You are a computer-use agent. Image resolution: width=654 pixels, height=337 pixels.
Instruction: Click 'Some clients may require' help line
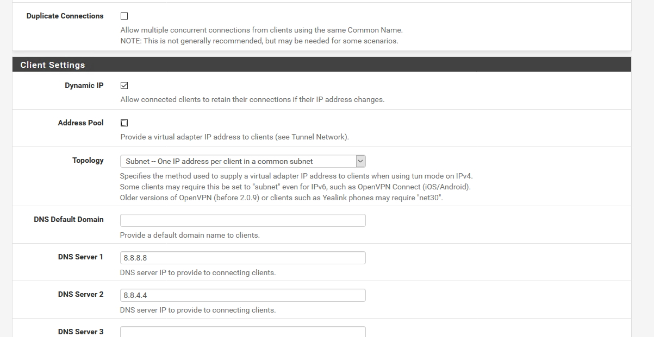[x=295, y=187]
